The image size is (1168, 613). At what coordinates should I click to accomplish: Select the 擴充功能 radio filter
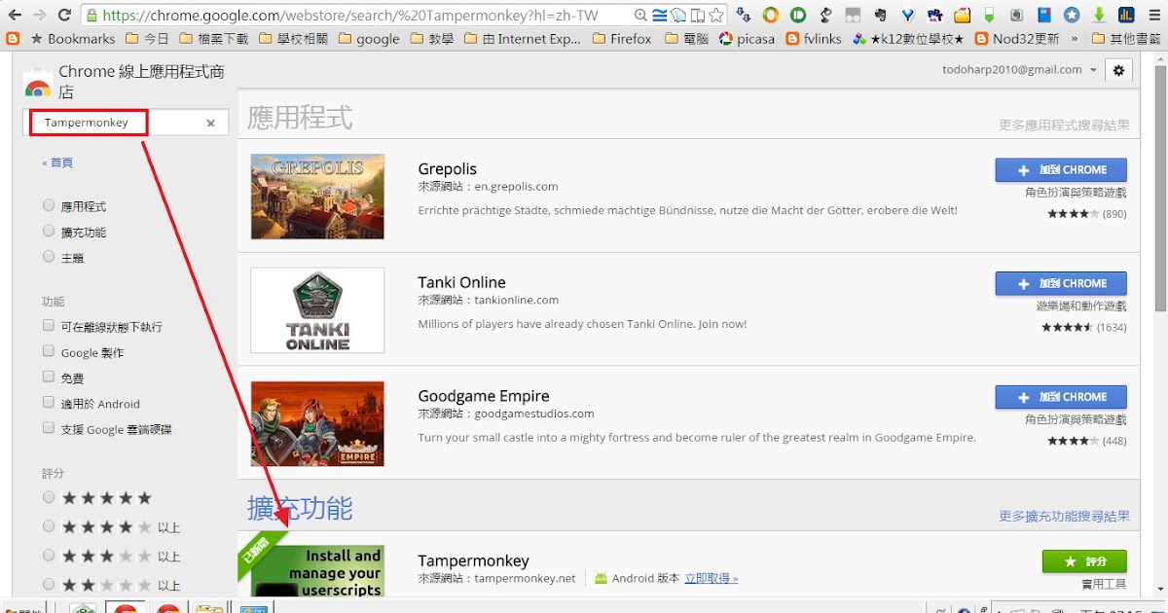49,232
